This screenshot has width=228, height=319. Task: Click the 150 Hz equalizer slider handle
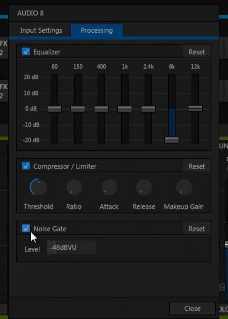pos(78,109)
